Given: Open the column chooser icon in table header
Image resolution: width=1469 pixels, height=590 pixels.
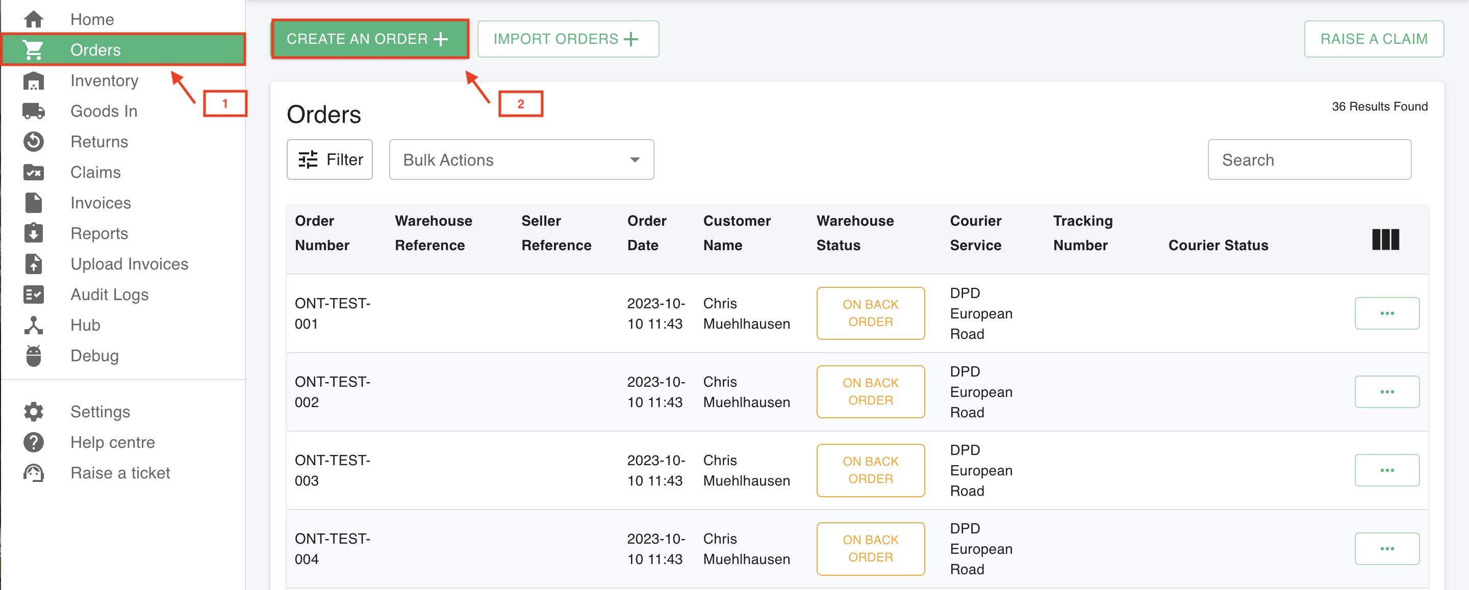Looking at the screenshot, I should pyautogui.click(x=1385, y=239).
